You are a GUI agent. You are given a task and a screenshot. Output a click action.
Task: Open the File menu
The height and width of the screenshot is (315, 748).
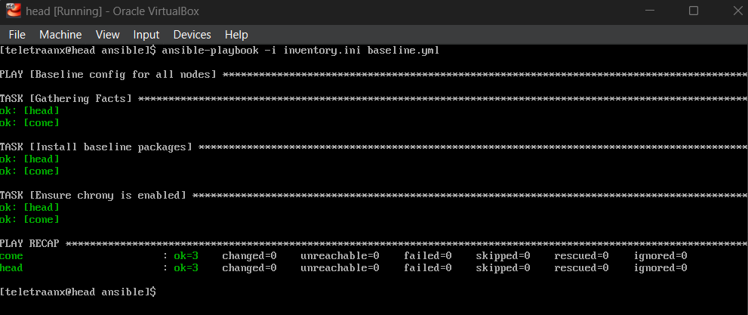17,35
